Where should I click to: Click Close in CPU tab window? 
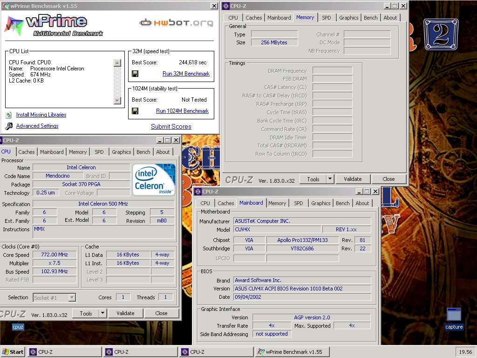(161, 313)
